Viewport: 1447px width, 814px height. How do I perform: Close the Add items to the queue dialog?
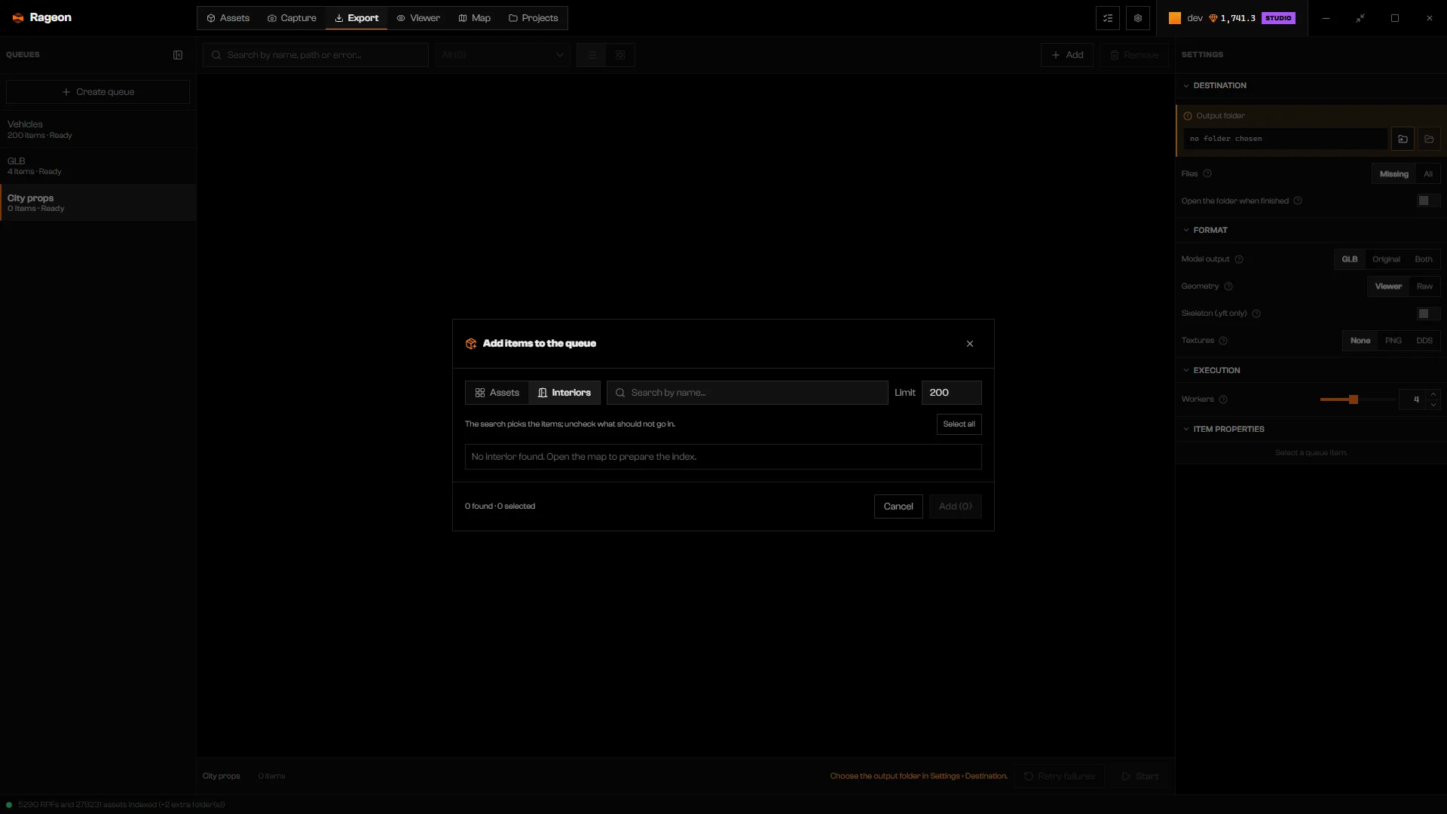(x=970, y=344)
